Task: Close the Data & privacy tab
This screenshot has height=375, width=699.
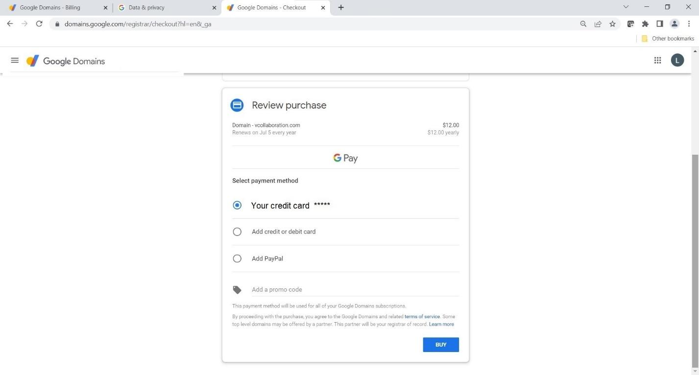Action: click(214, 8)
